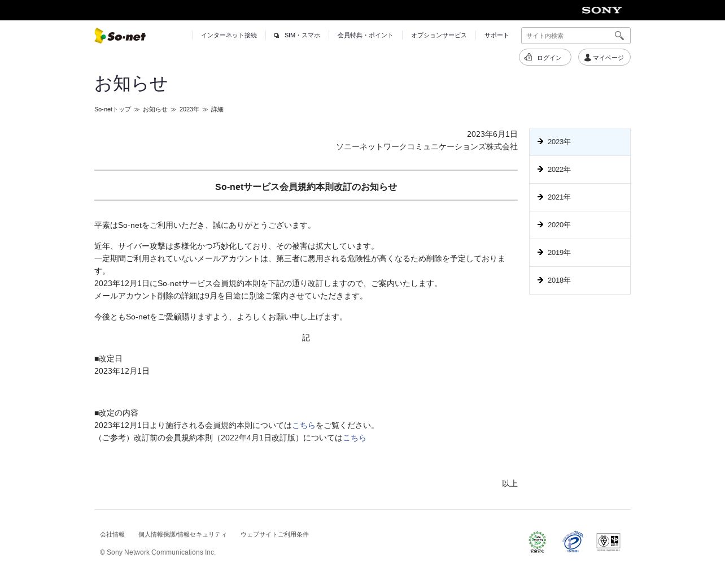Click the マイページ button
This screenshot has height=571, width=725.
[x=604, y=57]
